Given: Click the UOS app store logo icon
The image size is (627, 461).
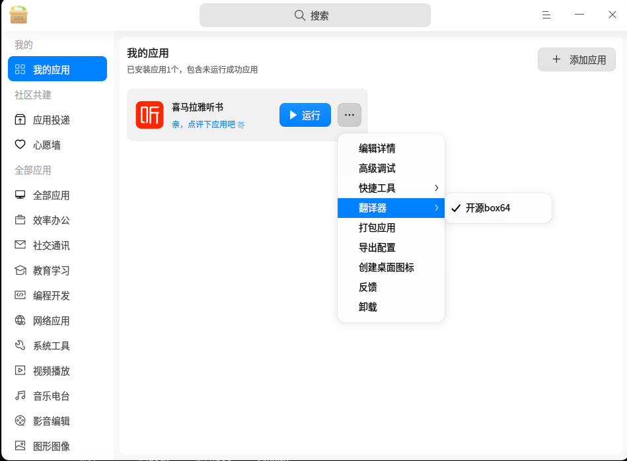Looking at the screenshot, I should (x=18, y=15).
